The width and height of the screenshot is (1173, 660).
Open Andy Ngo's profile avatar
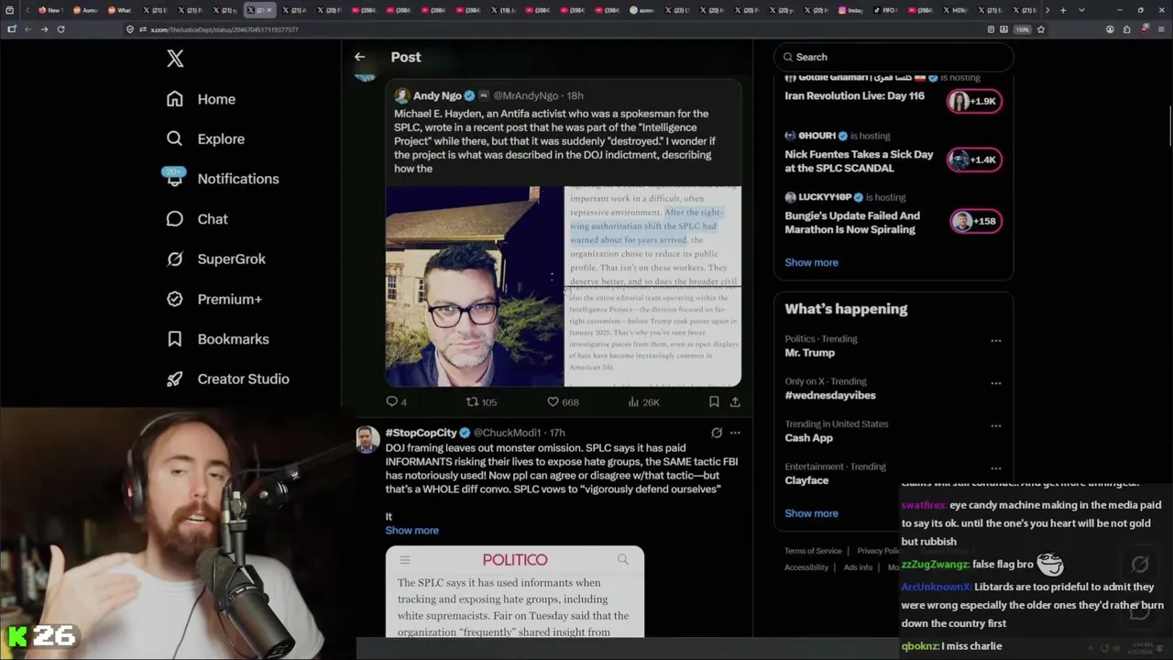click(401, 95)
